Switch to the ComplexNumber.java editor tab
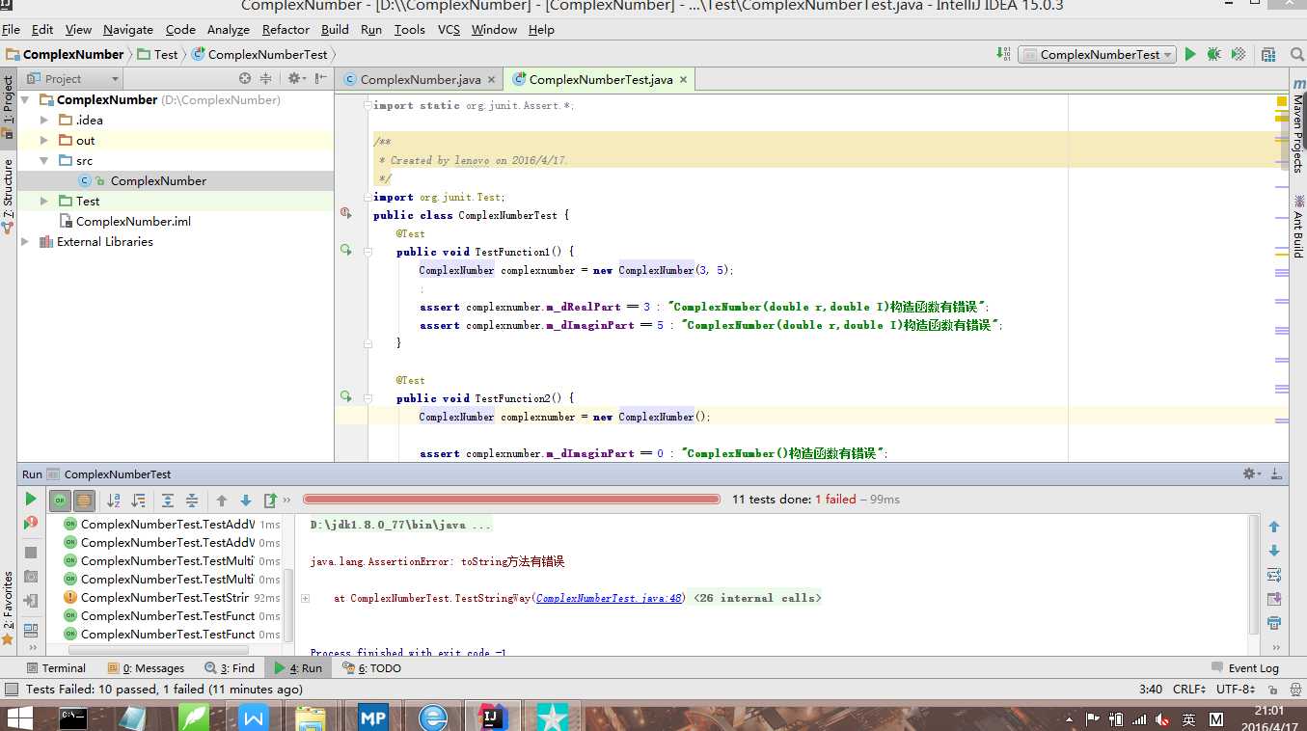The height and width of the screenshot is (731, 1307). [420, 80]
